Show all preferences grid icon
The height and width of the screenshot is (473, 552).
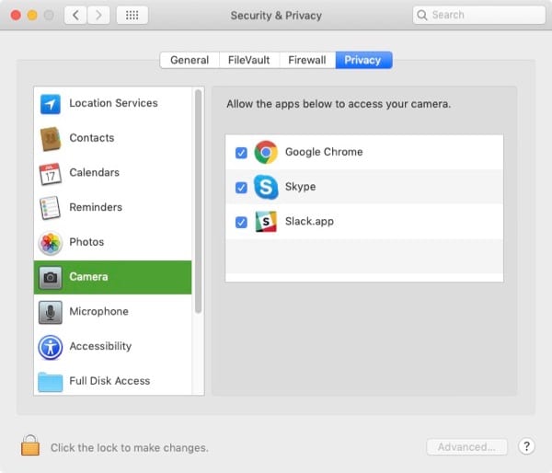132,15
